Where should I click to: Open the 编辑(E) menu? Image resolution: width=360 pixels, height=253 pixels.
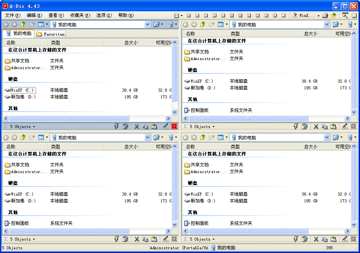click(34, 15)
